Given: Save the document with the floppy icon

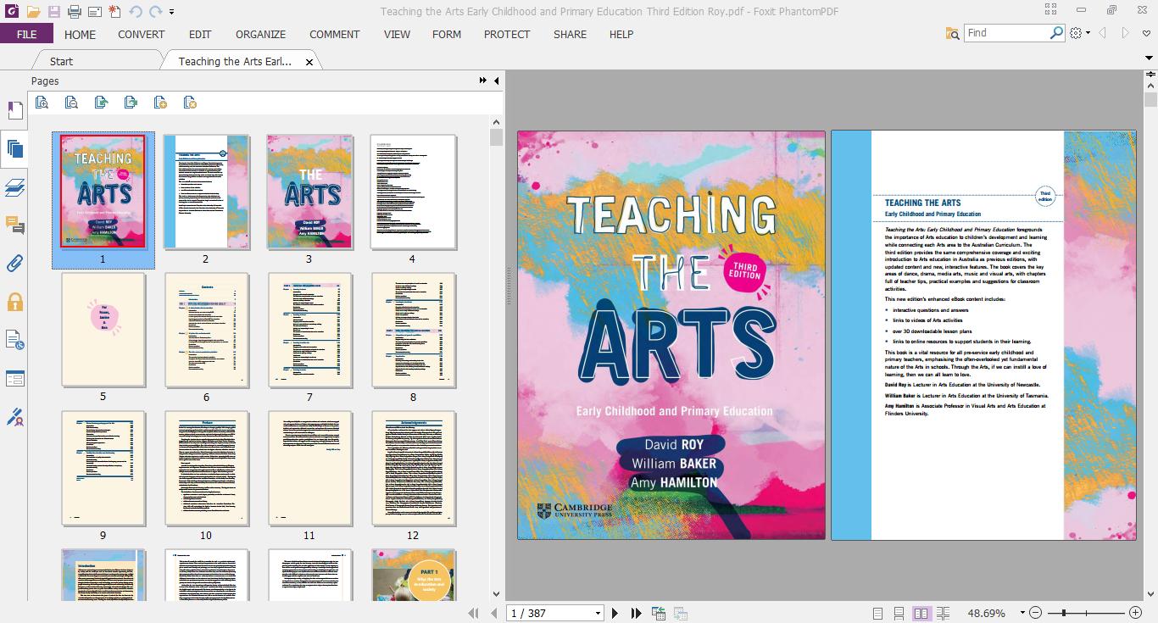Looking at the screenshot, I should coord(54,12).
